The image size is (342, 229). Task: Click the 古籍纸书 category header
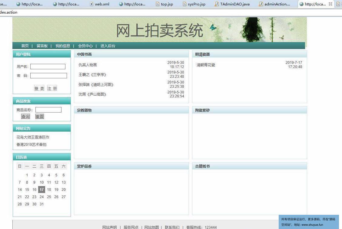tap(202, 166)
